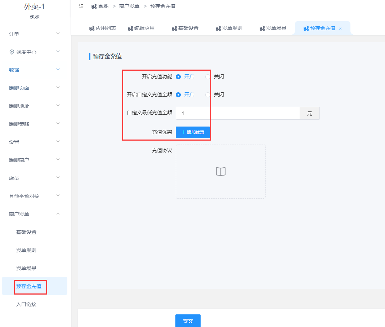Enable 开启充值功能 with 开启 radio

click(x=178, y=77)
